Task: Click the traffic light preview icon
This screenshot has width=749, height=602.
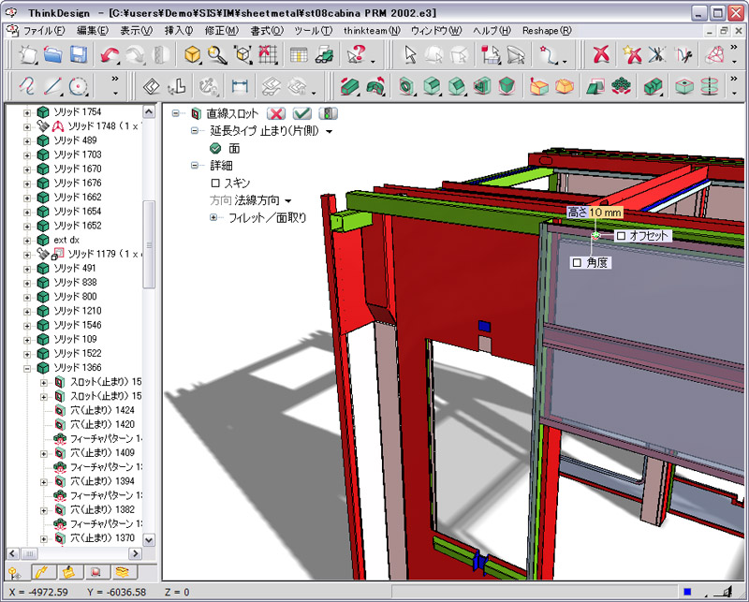Action: 328,114
